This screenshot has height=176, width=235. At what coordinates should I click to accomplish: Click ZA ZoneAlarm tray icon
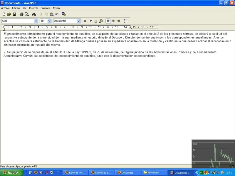point(205,172)
